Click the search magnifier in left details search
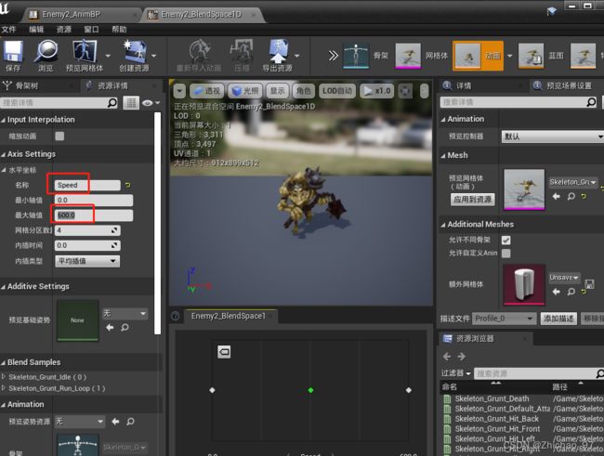 point(112,103)
